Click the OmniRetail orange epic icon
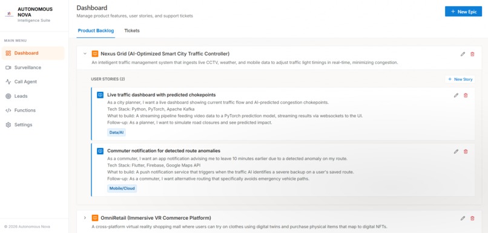The width and height of the screenshot is (488, 233). [95, 218]
